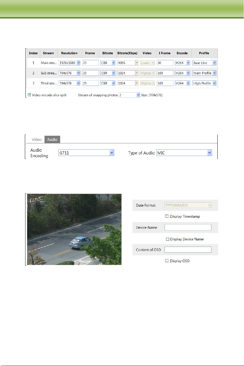Click the Device Name text field
244x366 pixels.
point(188,227)
